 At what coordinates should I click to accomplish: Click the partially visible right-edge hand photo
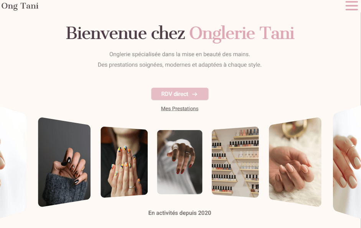coord(347,162)
